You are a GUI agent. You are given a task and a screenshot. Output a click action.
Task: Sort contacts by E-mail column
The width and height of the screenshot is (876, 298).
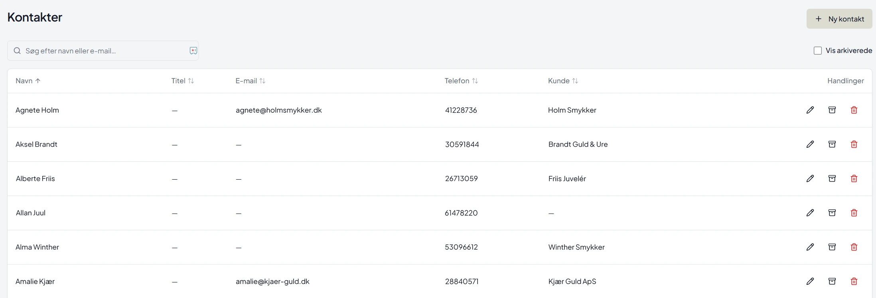coord(251,81)
